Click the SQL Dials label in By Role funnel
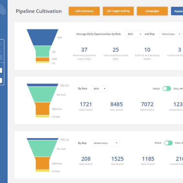 (x=61, y=95)
